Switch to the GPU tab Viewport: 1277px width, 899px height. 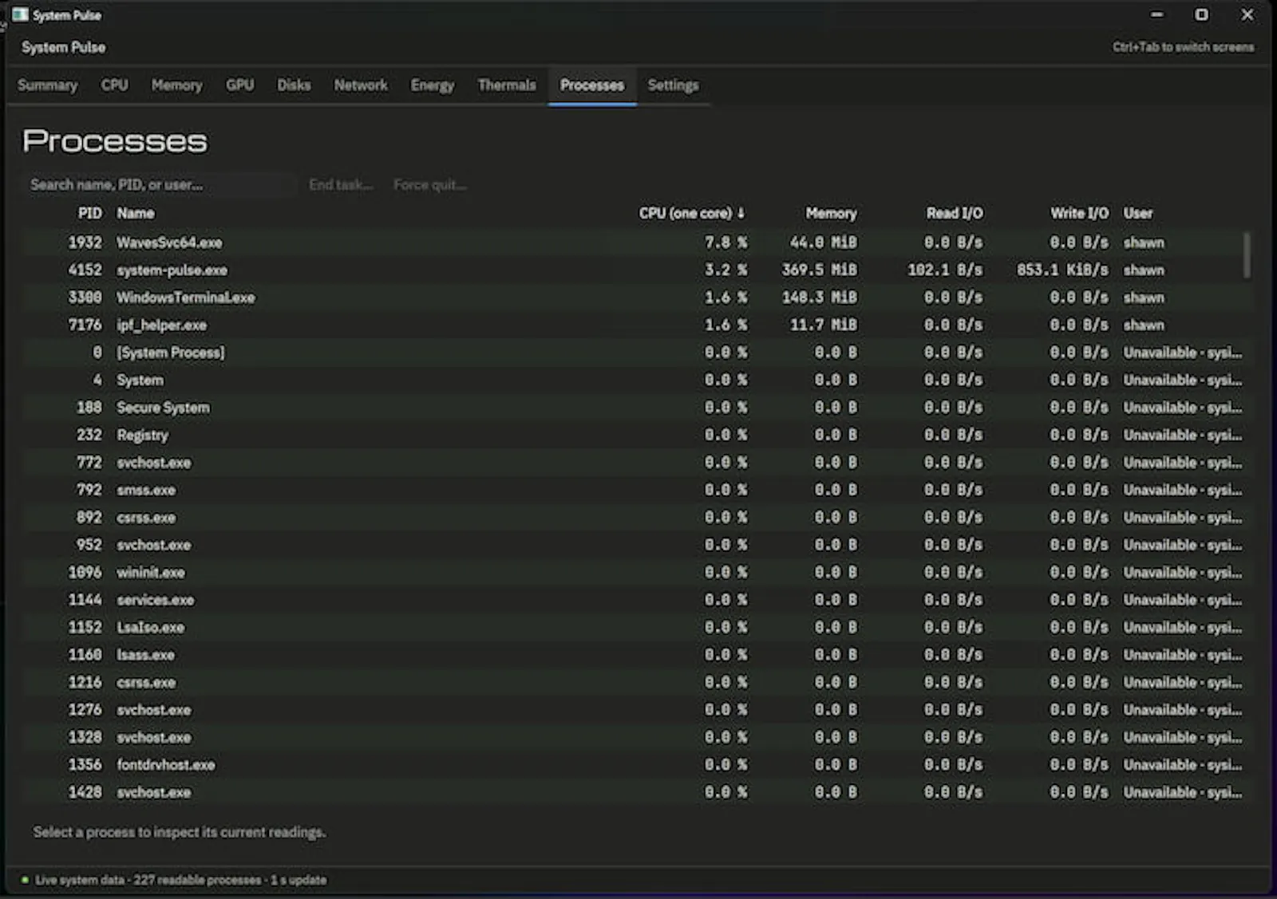(x=239, y=85)
